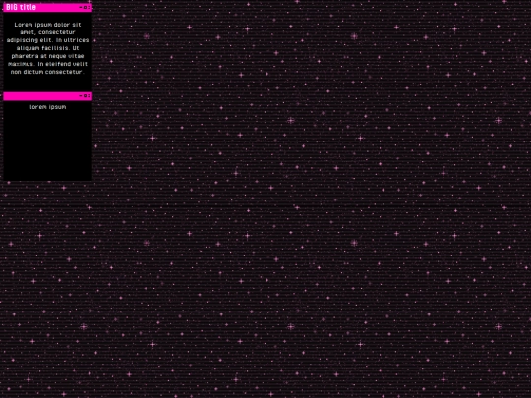Minimize the BIG title window
531x398 pixels.
tap(81, 7)
